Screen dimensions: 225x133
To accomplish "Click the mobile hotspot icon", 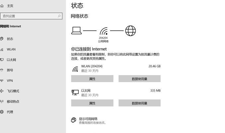I will (2, 101).
